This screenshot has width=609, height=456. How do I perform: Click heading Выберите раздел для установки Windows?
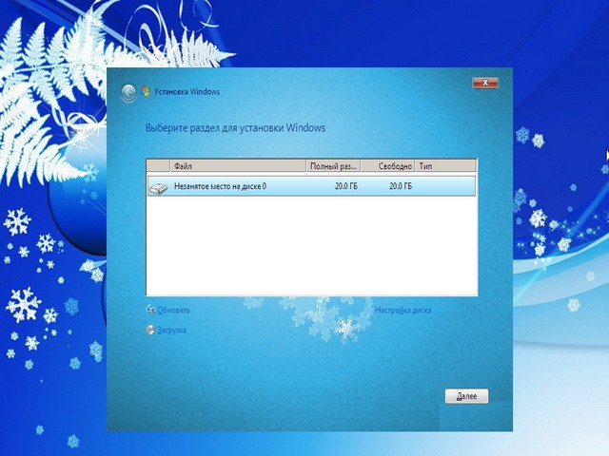[235, 128]
